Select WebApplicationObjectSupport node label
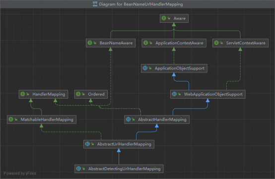275x179 pixels. tap(213, 94)
